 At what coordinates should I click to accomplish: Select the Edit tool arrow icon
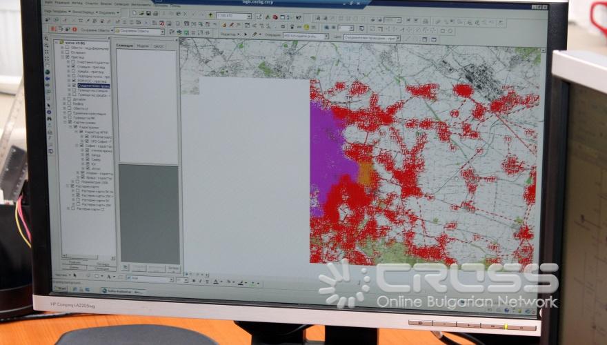click(x=246, y=34)
